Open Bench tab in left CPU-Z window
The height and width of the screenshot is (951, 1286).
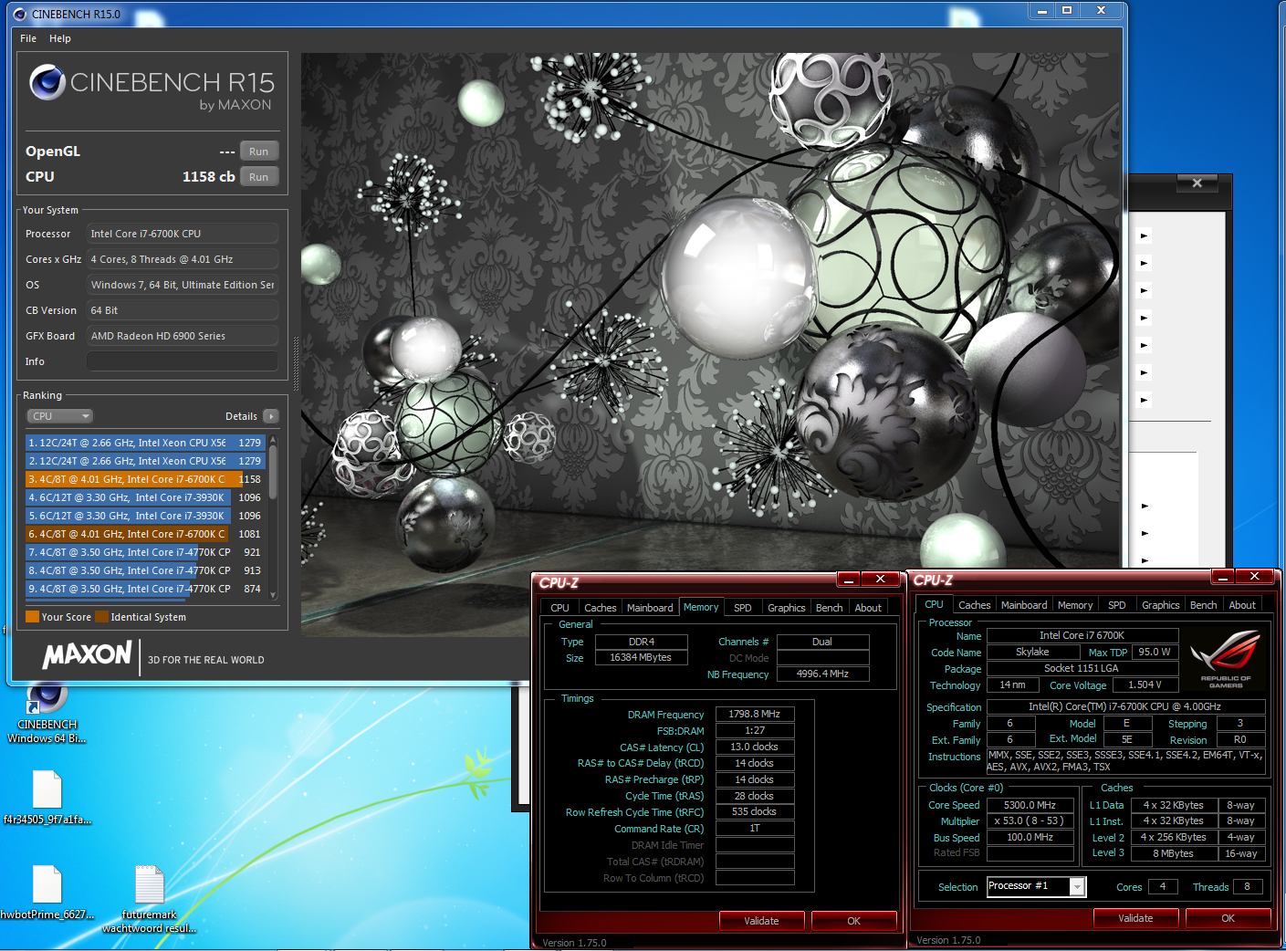pyautogui.click(x=829, y=608)
